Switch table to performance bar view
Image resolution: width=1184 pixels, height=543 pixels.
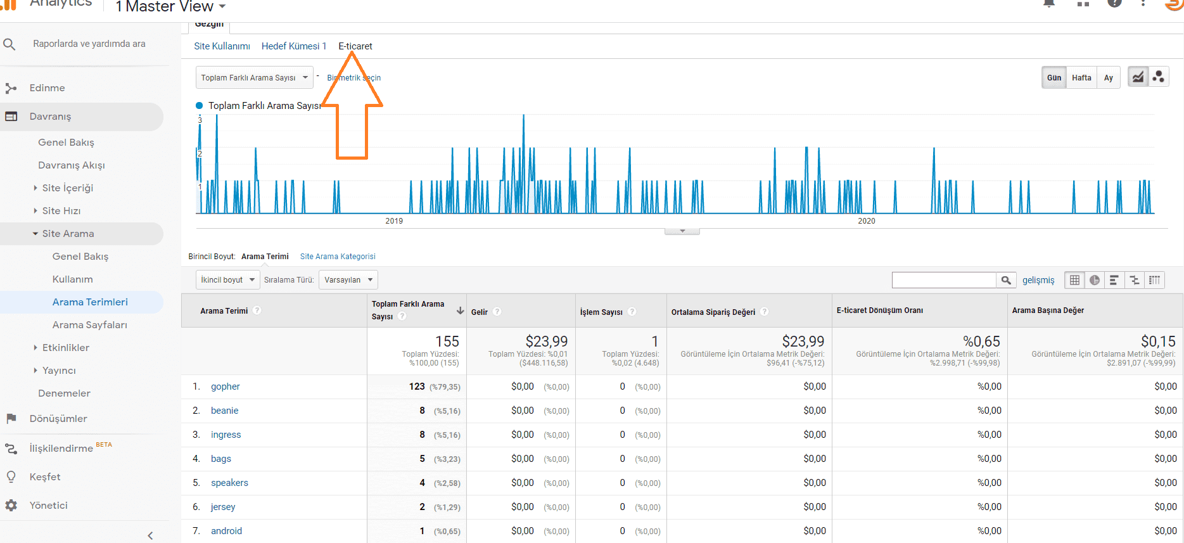coord(1114,280)
